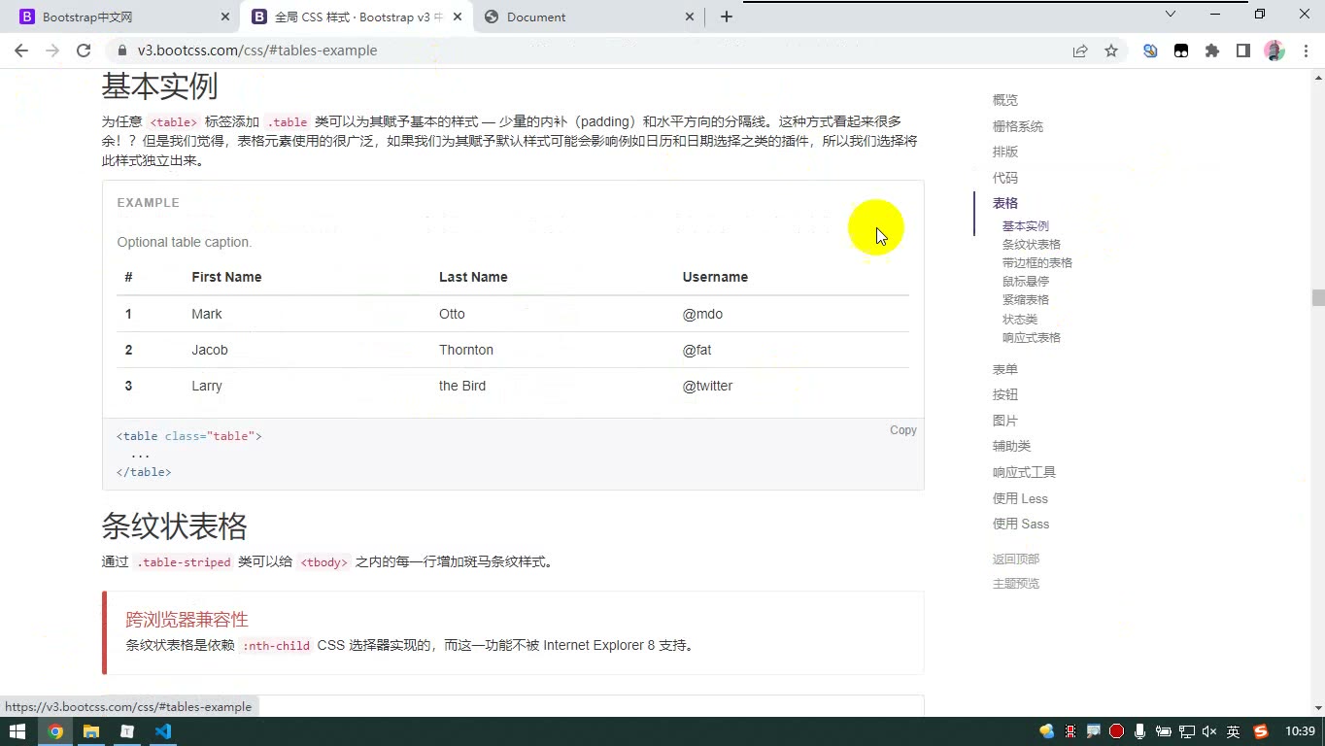Open 栅格系统 sidebar link

click(x=1018, y=126)
